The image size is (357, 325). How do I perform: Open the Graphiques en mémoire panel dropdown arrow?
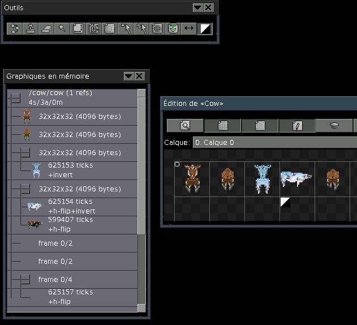click(128, 76)
